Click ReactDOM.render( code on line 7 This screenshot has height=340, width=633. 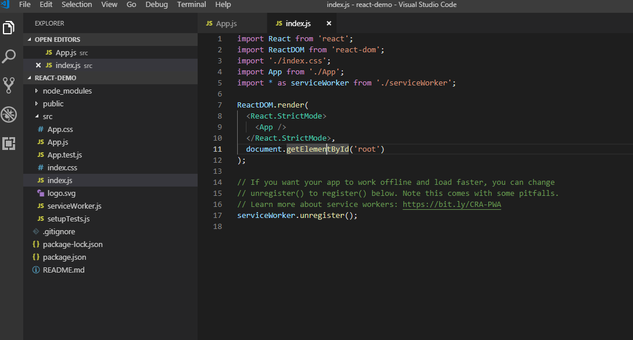[273, 105]
